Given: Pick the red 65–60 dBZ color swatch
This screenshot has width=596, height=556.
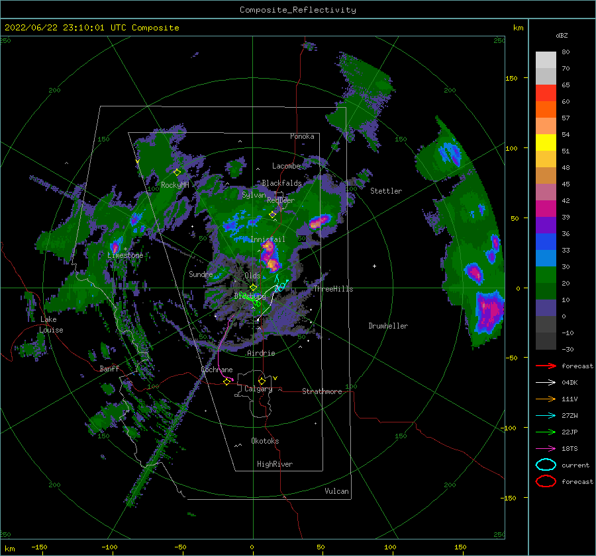Looking at the screenshot, I should [546, 93].
